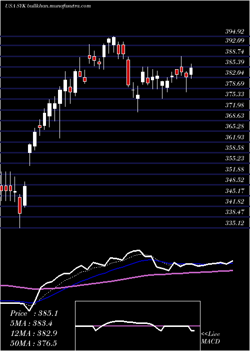Viewport: 250px width, 351px height.
Task: Click the 345.17 price axis label
Action: coord(234,191)
